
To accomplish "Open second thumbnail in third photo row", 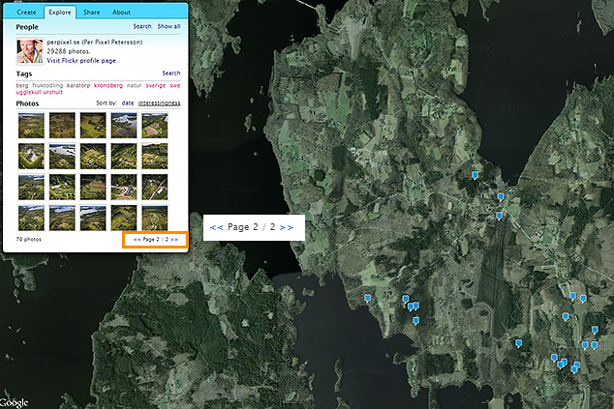I will click(x=62, y=187).
